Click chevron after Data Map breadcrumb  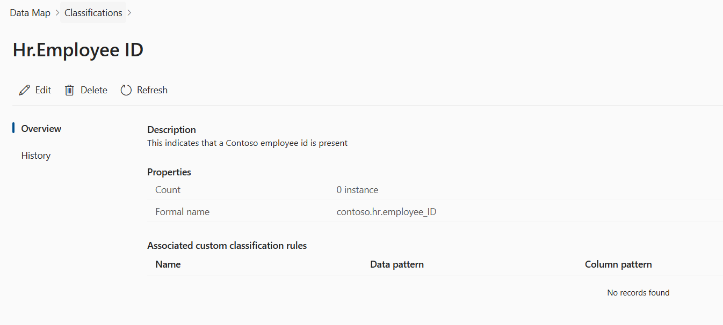coord(57,13)
